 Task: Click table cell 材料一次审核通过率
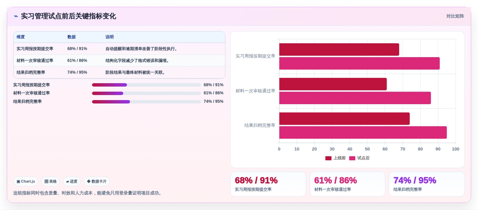click(35, 61)
